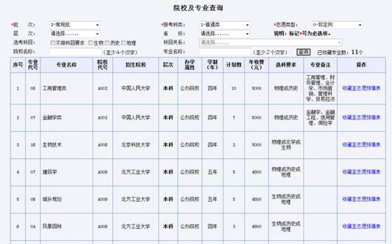Check the 不限科目要求 checkbox
This screenshot has width=392, height=244.
point(52,42)
